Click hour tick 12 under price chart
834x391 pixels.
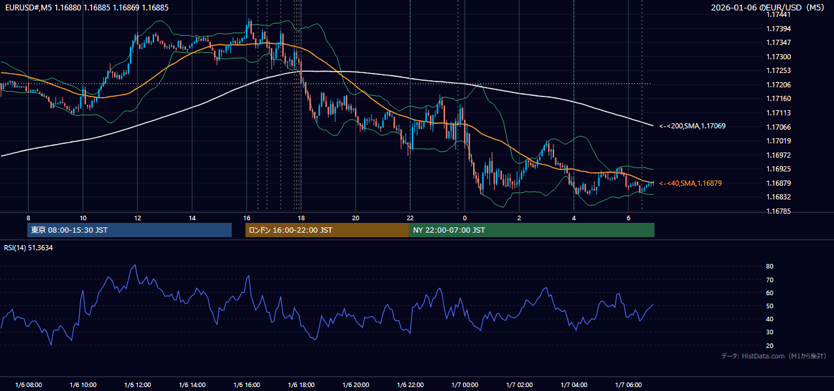pos(138,218)
